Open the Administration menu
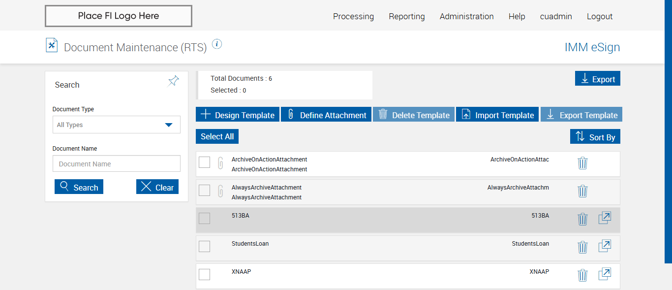The height and width of the screenshot is (290, 672). tap(466, 16)
